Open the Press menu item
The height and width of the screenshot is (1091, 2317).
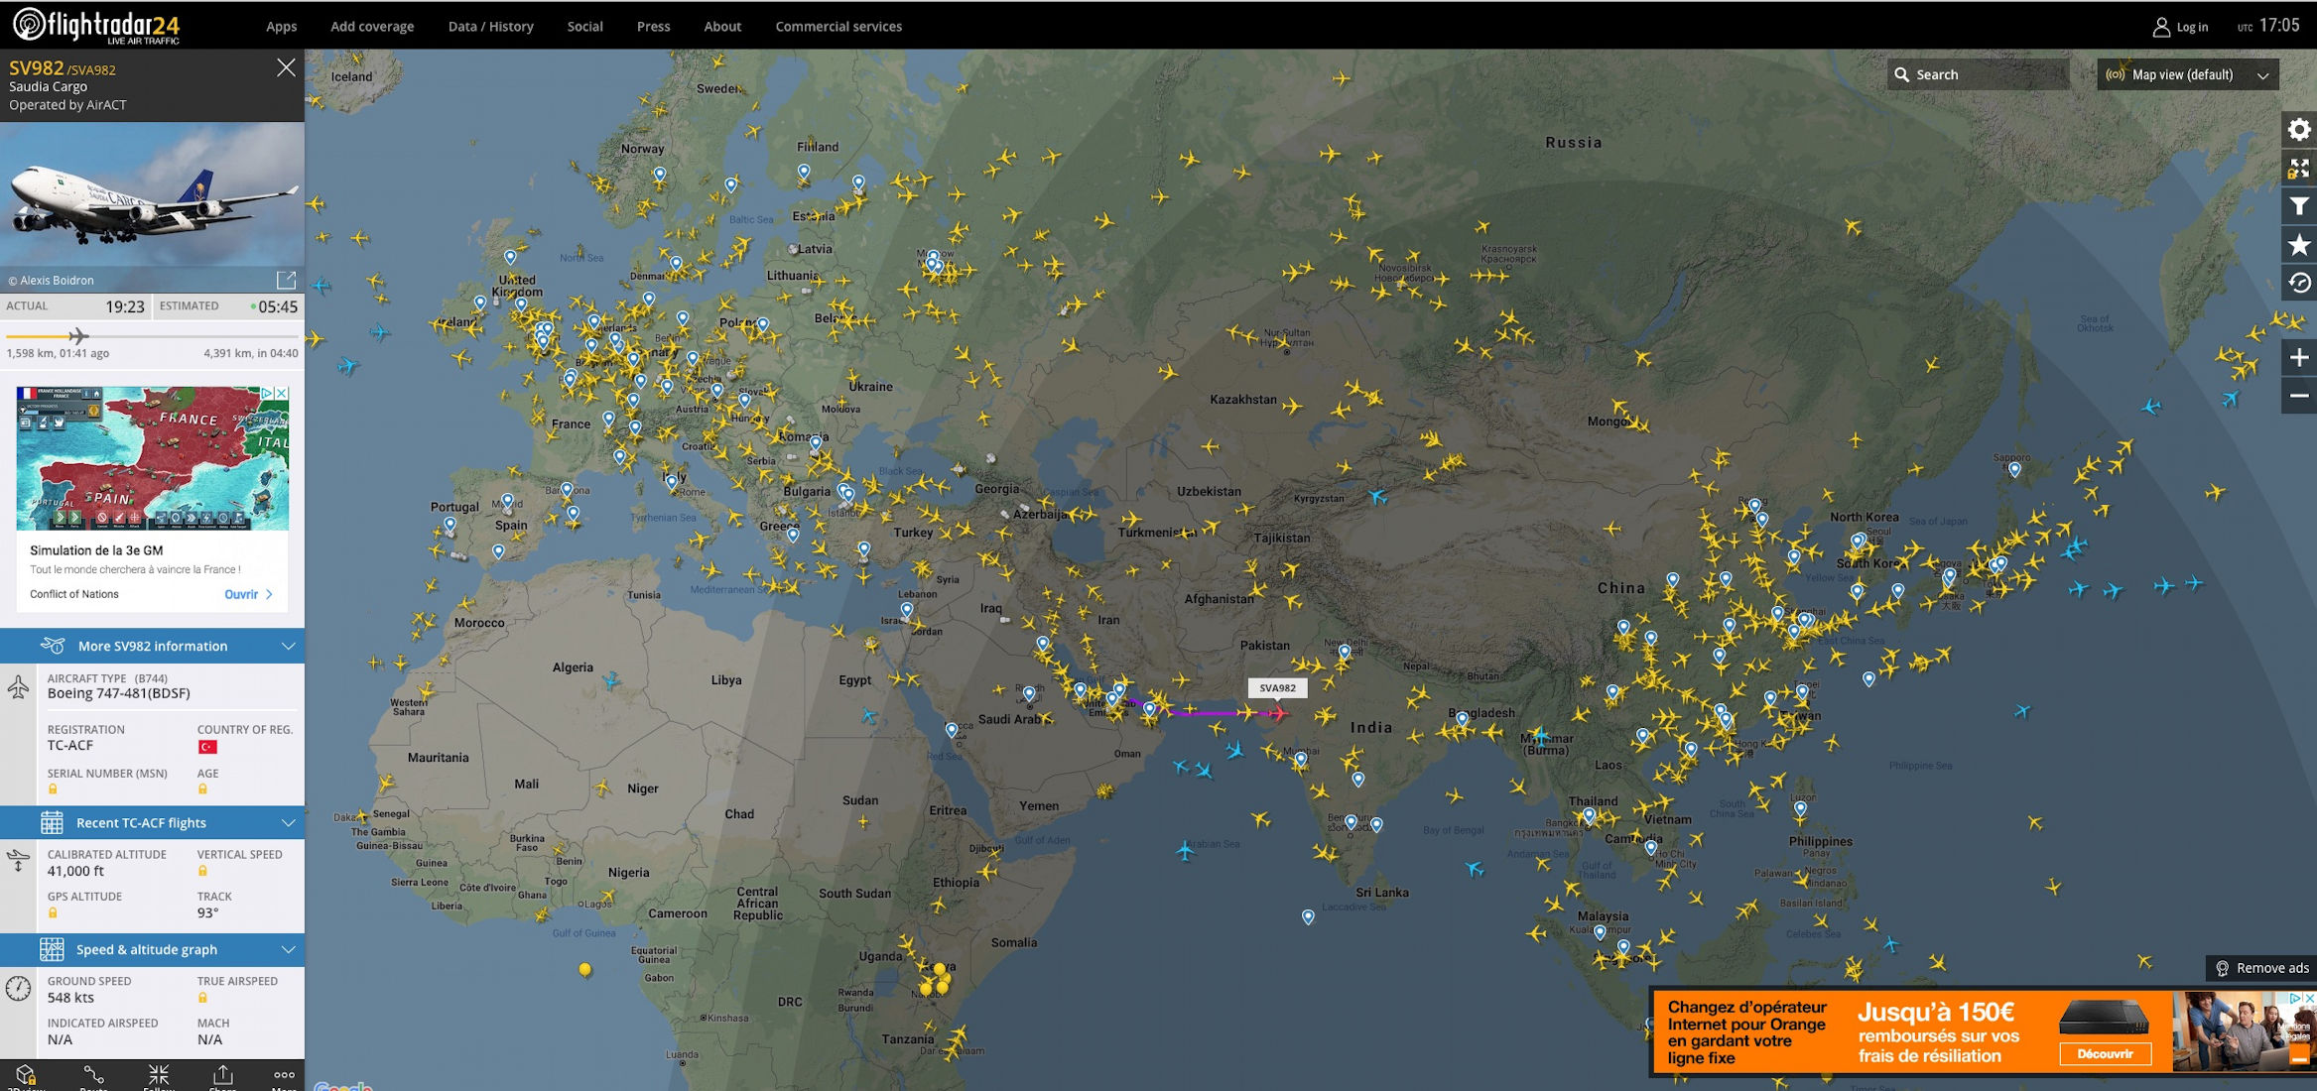[653, 27]
